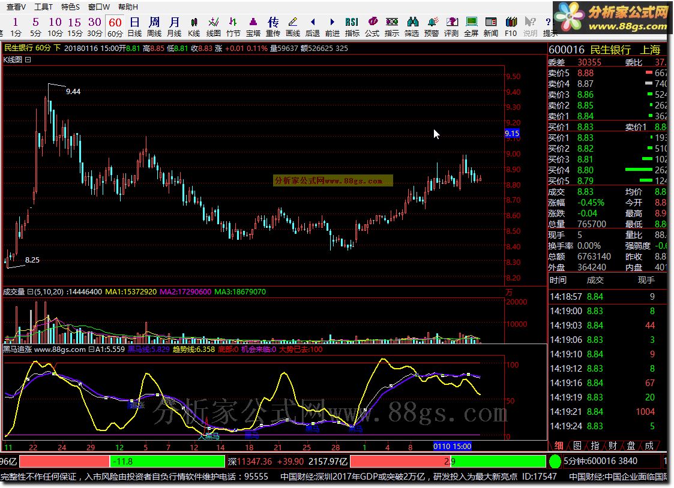Open the 窗口W menu
Viewport: 674px width, 488px height.
99,7
